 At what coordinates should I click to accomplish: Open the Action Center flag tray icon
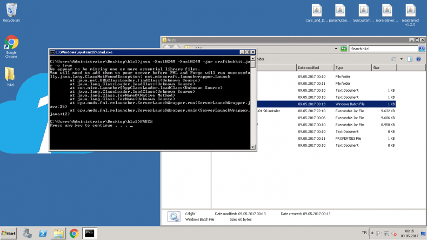coord(379,233)
